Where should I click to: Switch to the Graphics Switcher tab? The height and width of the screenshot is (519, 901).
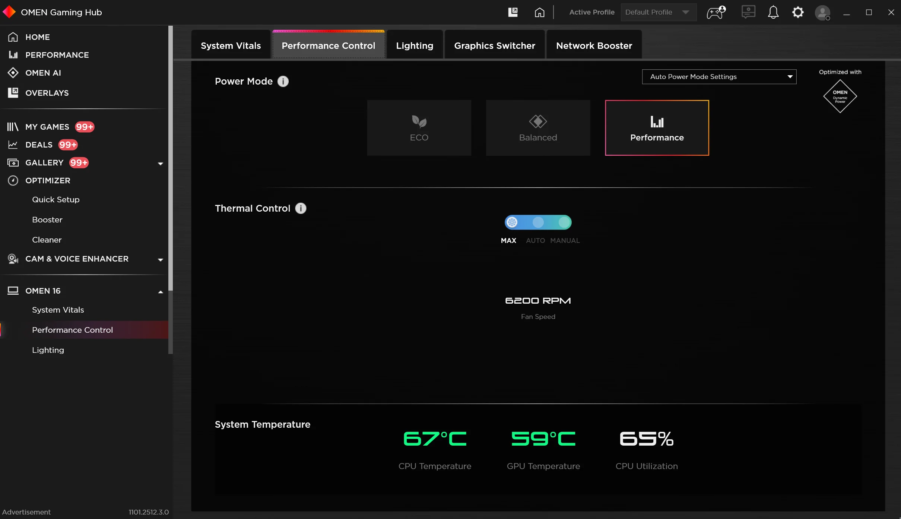[x=494, y=45]
